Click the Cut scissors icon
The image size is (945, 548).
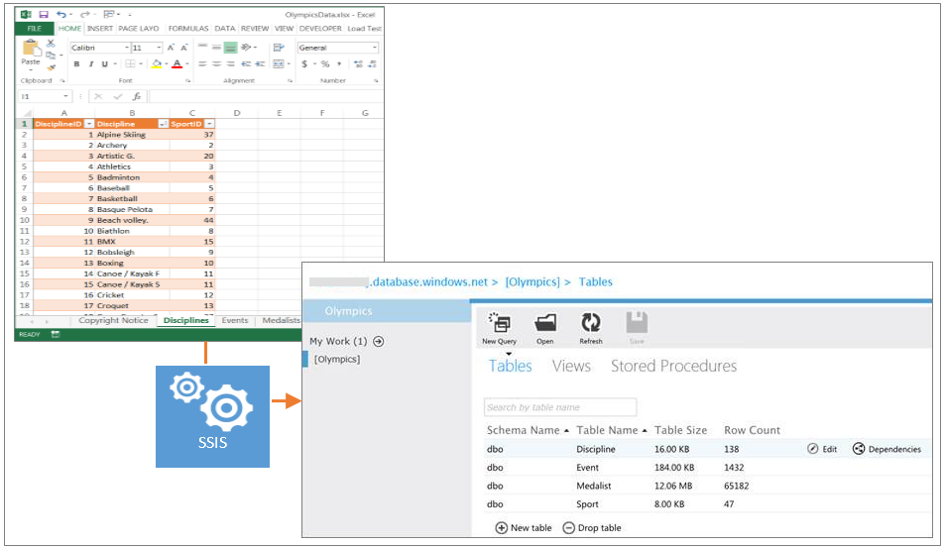(x=51, y=44)
